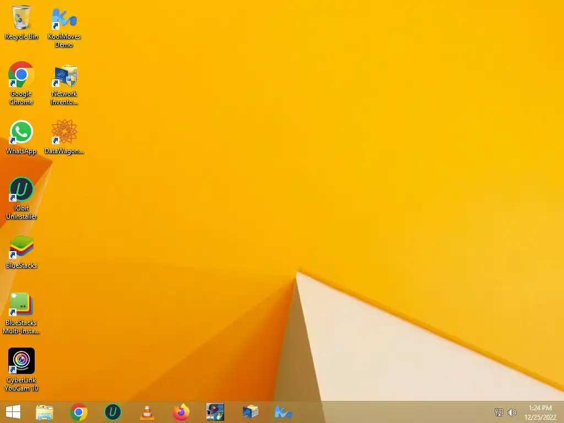The width and height of the screenshot is (564, 423).
Task: Open KoolMoves from the taskbar
Action: click(x=284, y=412)
